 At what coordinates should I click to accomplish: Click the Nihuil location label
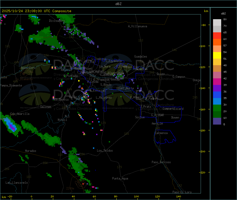(62, 120)
